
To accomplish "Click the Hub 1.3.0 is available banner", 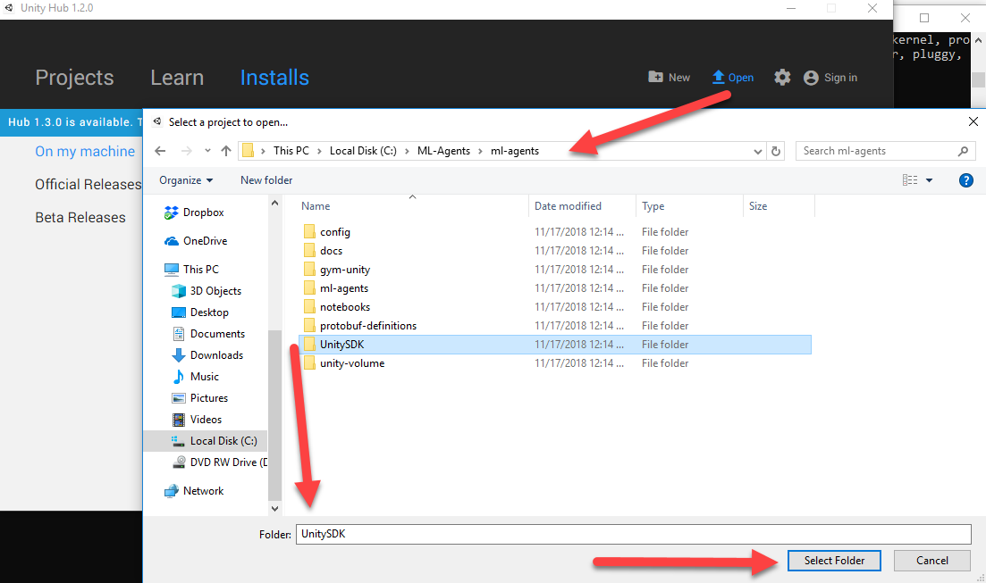I will tap(72, 122).
